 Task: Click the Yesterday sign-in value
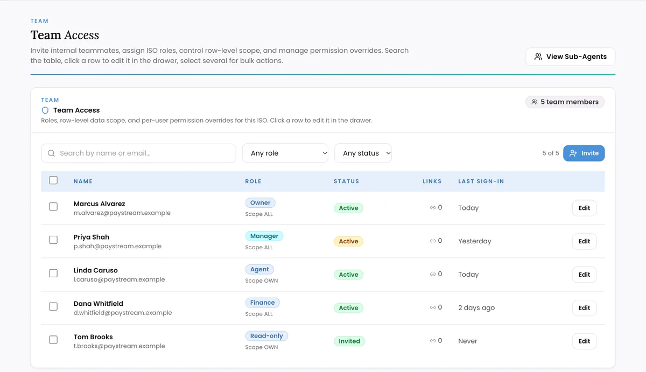475,241
